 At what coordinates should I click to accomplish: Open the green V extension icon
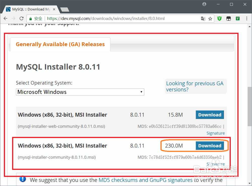click(x=238, y=19)
